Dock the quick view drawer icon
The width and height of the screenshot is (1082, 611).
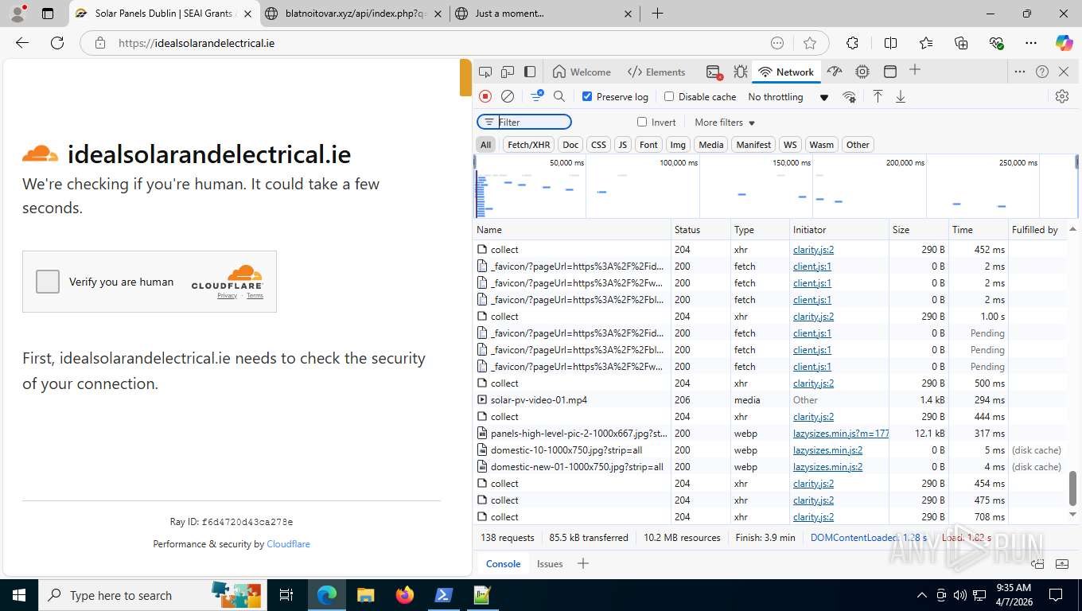click(1038, 564)
